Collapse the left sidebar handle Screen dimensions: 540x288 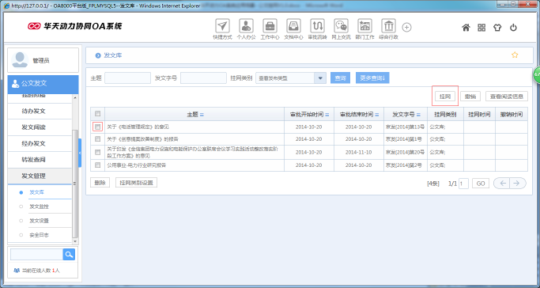click(80, 153)
